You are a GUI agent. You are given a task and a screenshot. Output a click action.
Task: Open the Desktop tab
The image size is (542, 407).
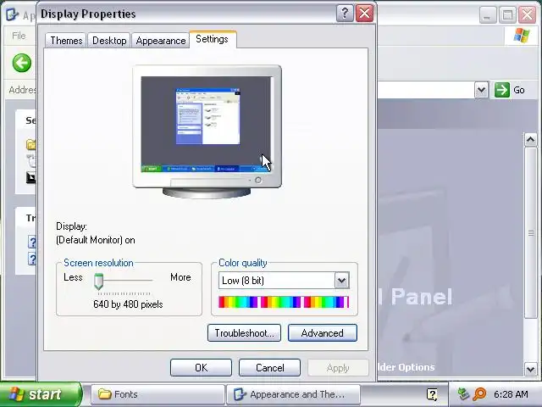(x=109, y=41)
